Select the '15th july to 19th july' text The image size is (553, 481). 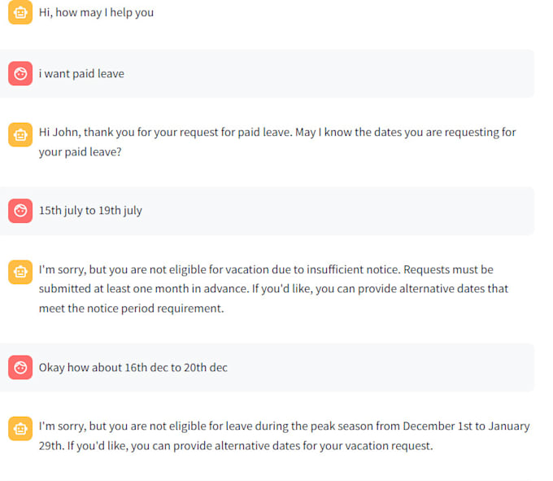pos(90,211)
